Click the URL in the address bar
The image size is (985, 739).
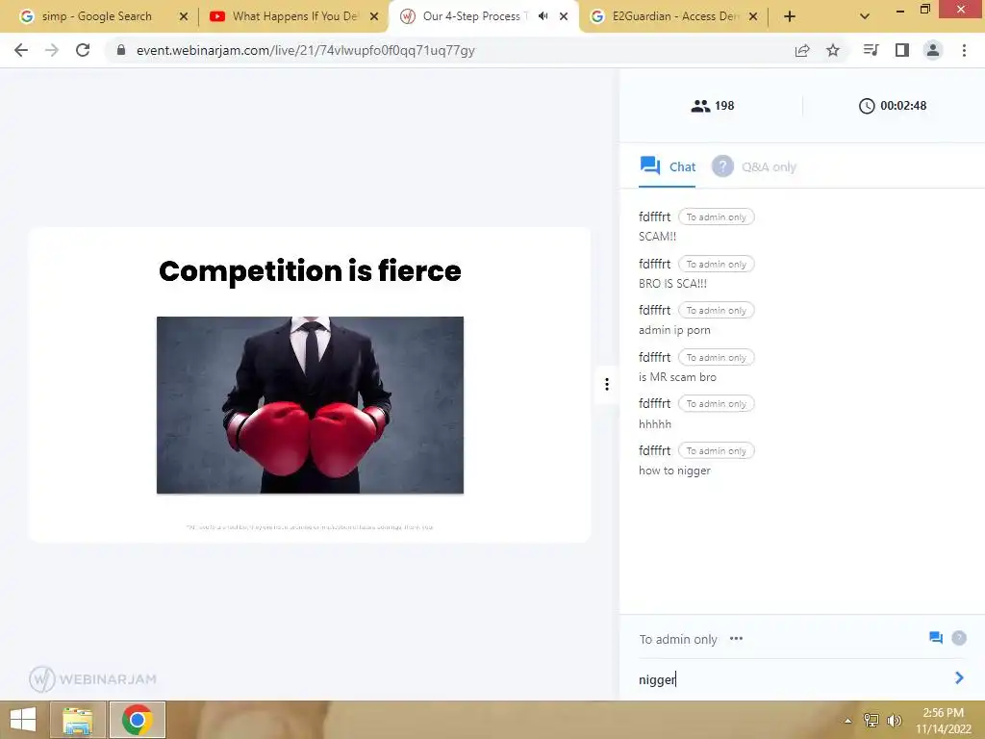[305, 50]
